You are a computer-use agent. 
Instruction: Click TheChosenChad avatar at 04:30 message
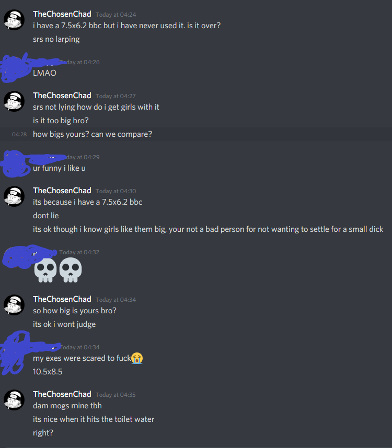(x=14, y=196)
